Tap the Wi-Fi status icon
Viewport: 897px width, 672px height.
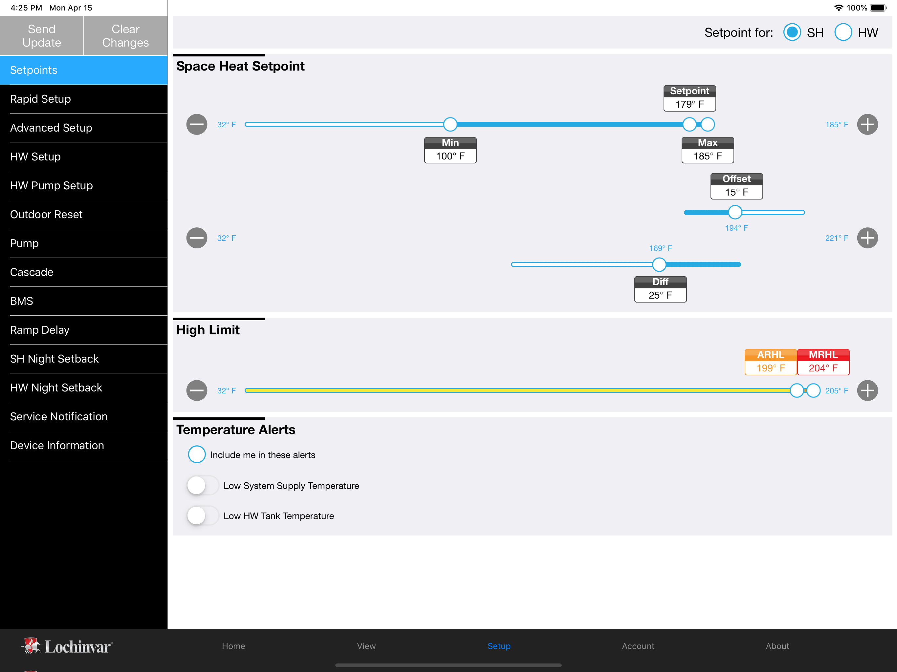pyautogui.click(x=839, y=8)
